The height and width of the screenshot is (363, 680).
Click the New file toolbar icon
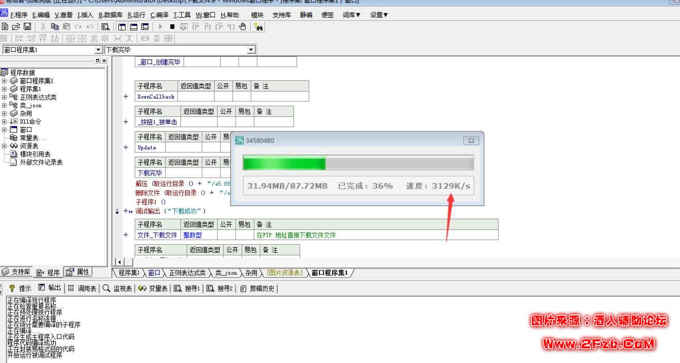click(5, 26)
